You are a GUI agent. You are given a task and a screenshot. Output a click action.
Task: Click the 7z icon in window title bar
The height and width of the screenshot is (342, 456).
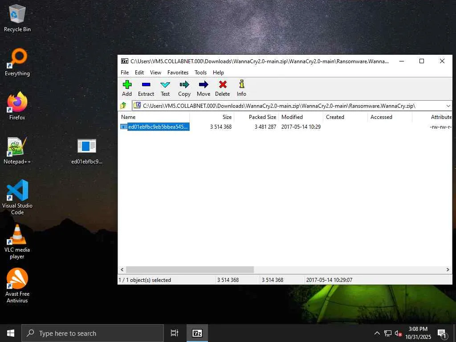125,61
